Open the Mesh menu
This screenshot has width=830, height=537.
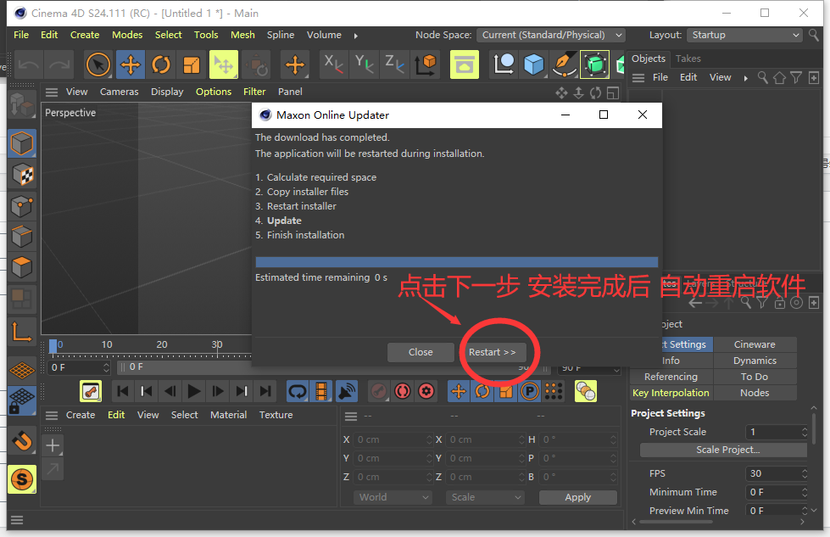(242, 35)
